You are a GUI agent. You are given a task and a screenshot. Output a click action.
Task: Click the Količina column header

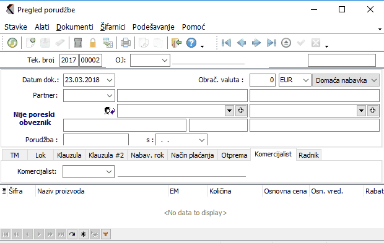[x=235, y=191]
